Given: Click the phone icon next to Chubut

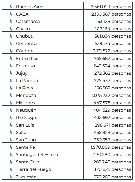Looking at the screenshot, I should click(x=11, y=36).
